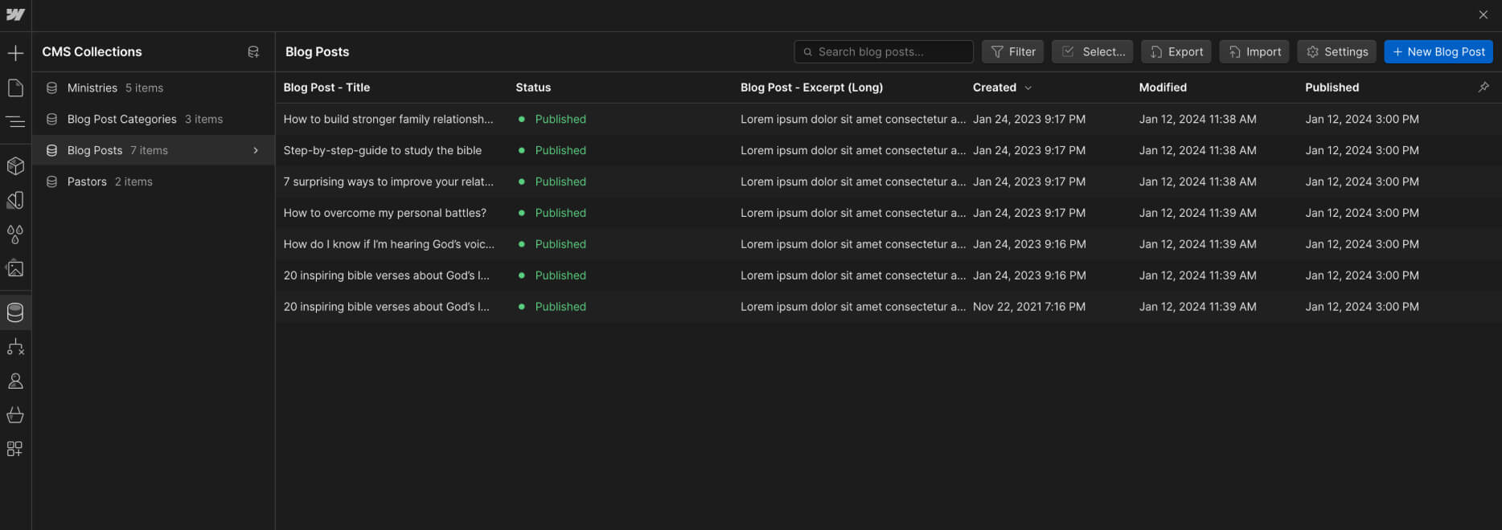Open "How to build stronger family relationsh..." post

pos(388,119)
